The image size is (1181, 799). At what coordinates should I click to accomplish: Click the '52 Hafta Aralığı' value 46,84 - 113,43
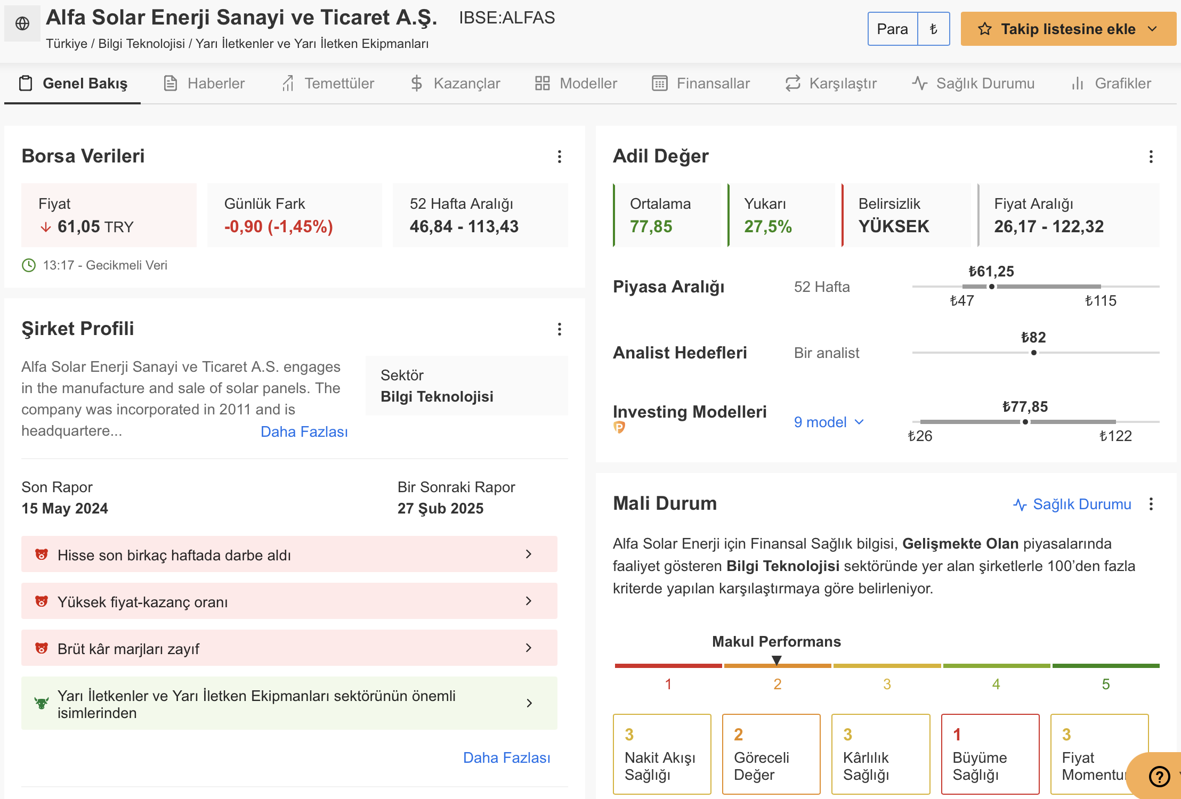coord(464,227)
